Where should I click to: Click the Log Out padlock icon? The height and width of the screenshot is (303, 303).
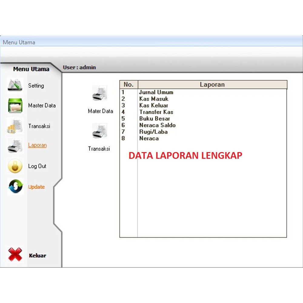15,166
